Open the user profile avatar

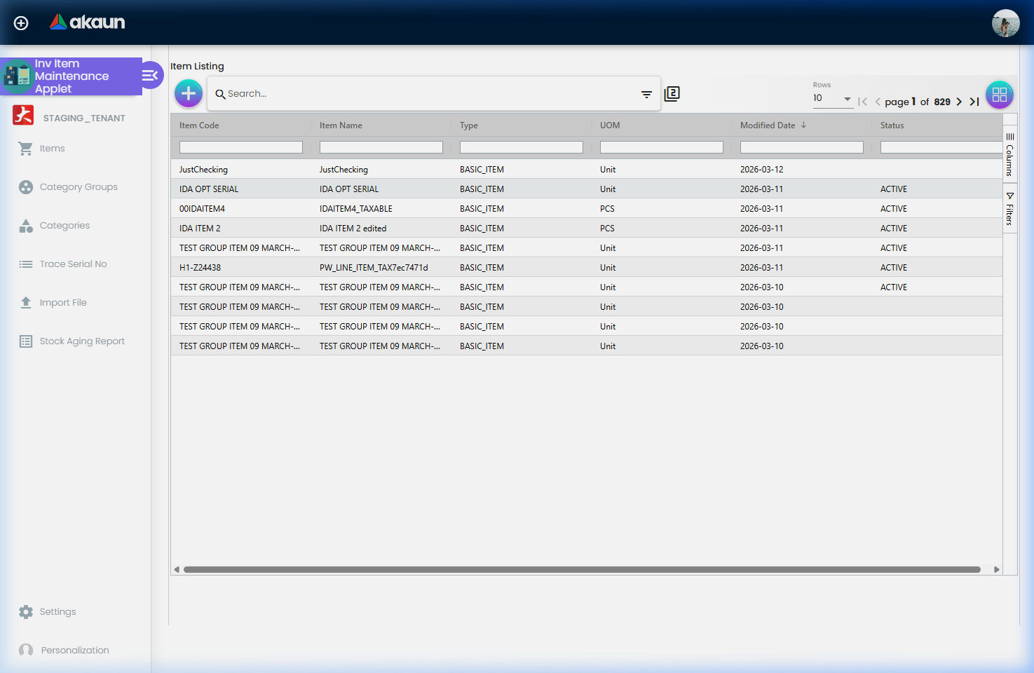[1005, 23]
